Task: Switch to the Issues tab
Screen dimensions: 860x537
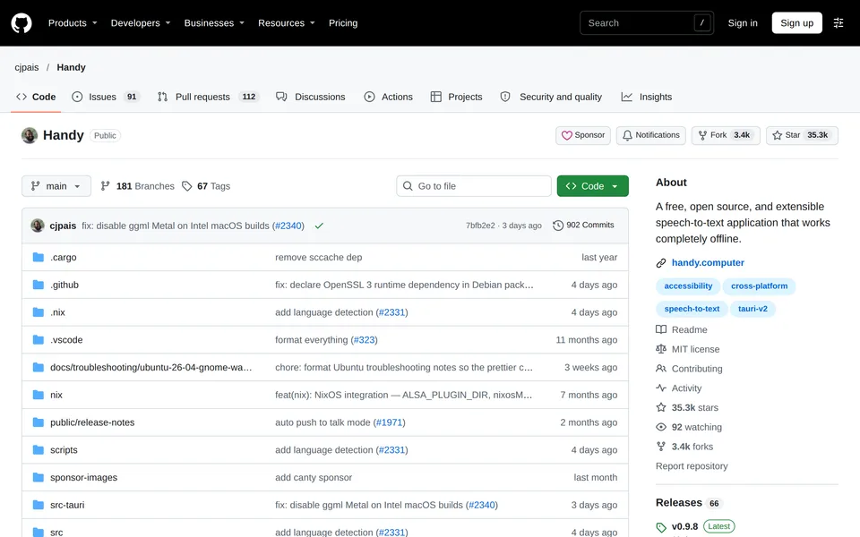Action: [106, 97]
